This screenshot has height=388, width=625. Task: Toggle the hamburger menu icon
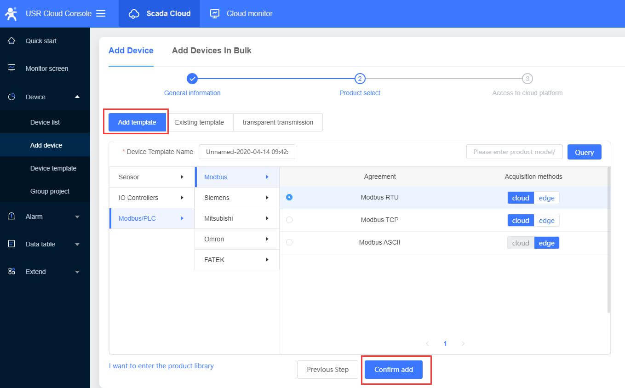(x=101, y=13)
